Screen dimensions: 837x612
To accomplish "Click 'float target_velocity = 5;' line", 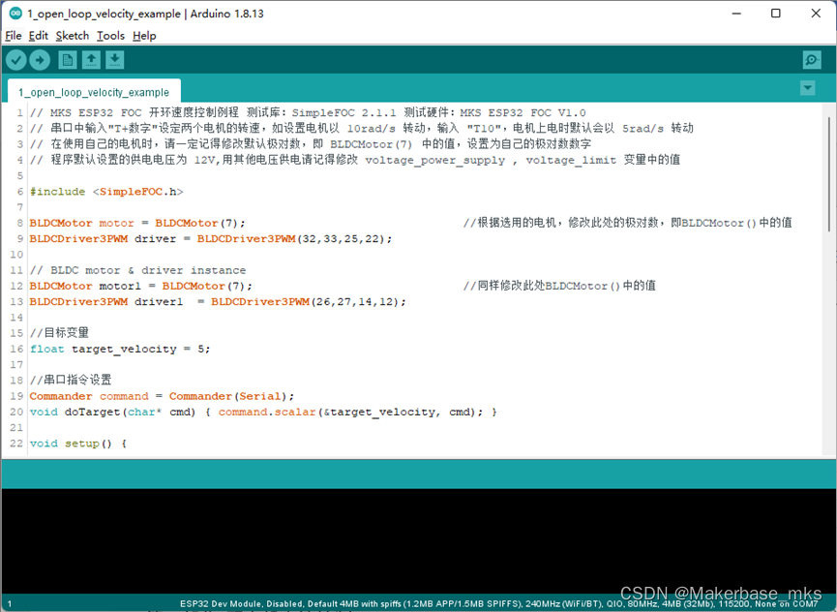I will [120, 349].
